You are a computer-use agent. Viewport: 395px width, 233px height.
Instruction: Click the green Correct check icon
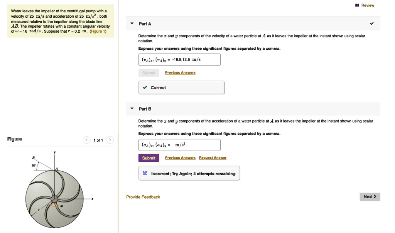[x=145, y=88]
